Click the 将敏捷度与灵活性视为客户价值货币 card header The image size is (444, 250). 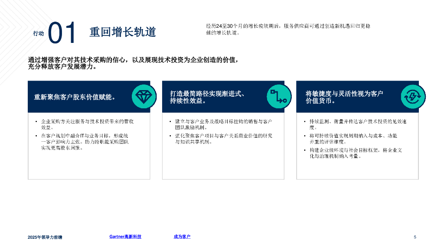coord(344,97)
